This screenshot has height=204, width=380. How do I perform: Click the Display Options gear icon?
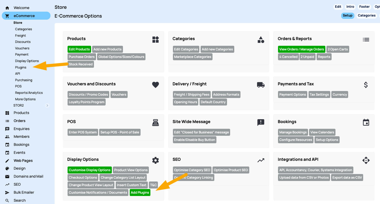coord(155,160)
